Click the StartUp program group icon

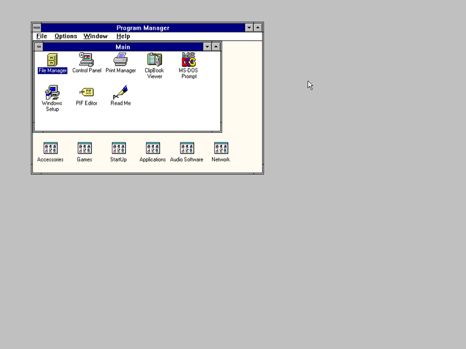118,148
